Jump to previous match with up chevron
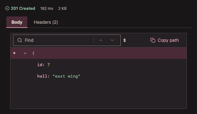Image resolution: width=197 pixels, height=114 pixels. 101,40
